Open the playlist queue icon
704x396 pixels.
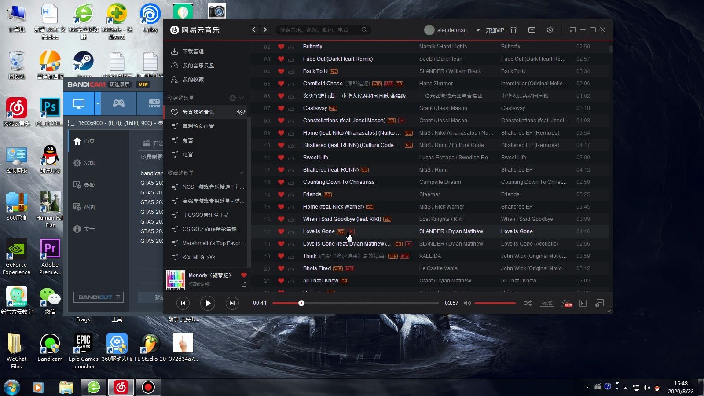599,303
